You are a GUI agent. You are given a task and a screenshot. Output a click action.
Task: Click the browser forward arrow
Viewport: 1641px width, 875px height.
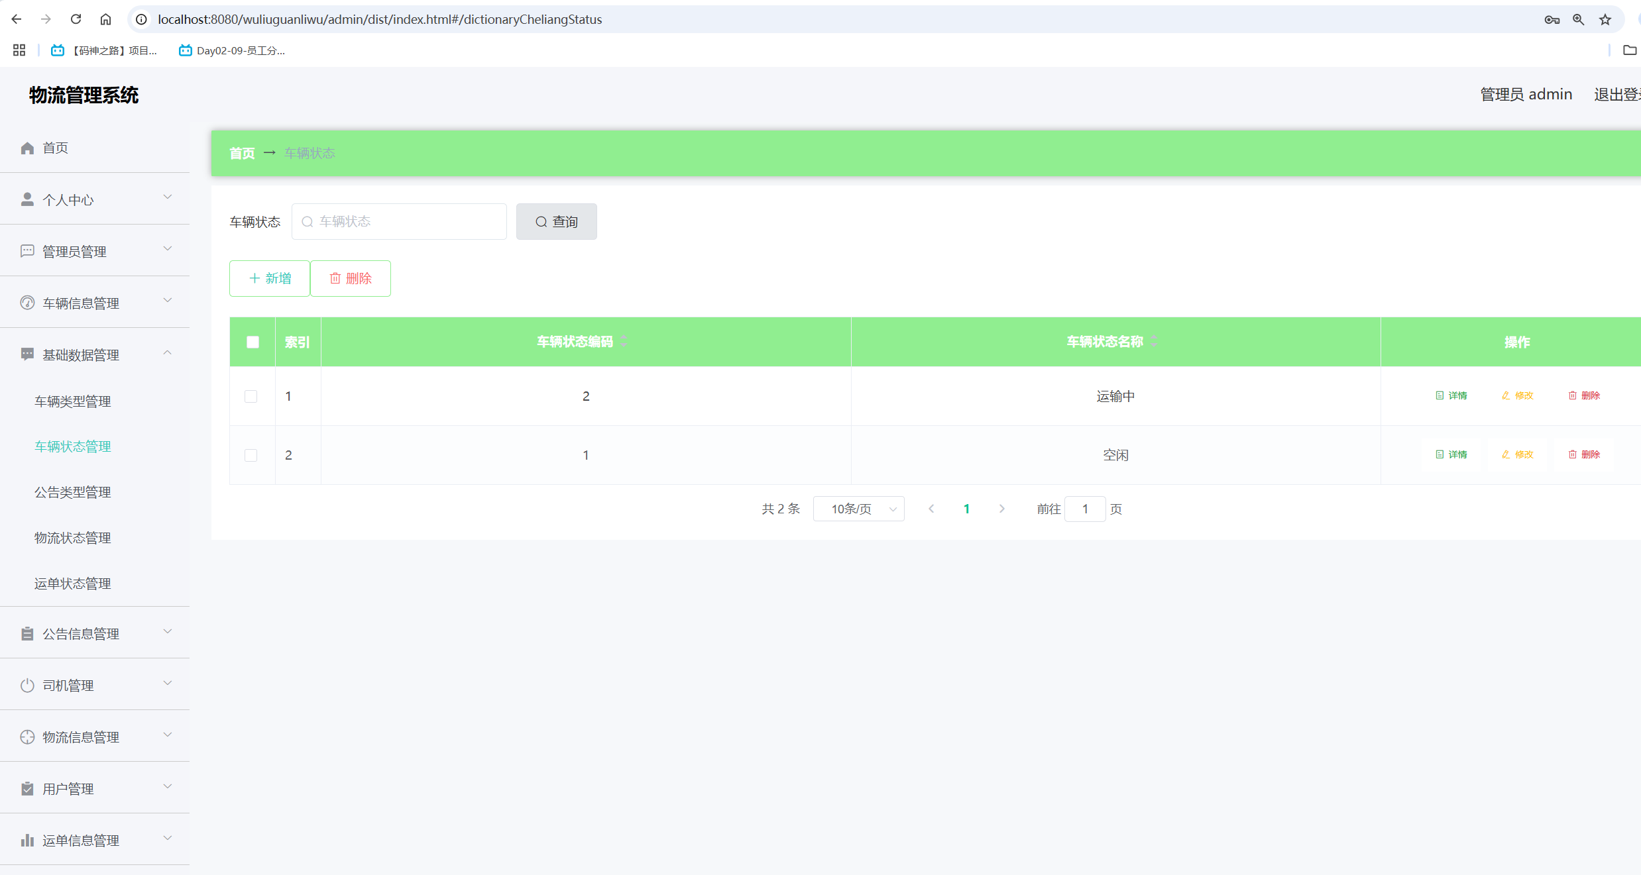pos(46,19)
